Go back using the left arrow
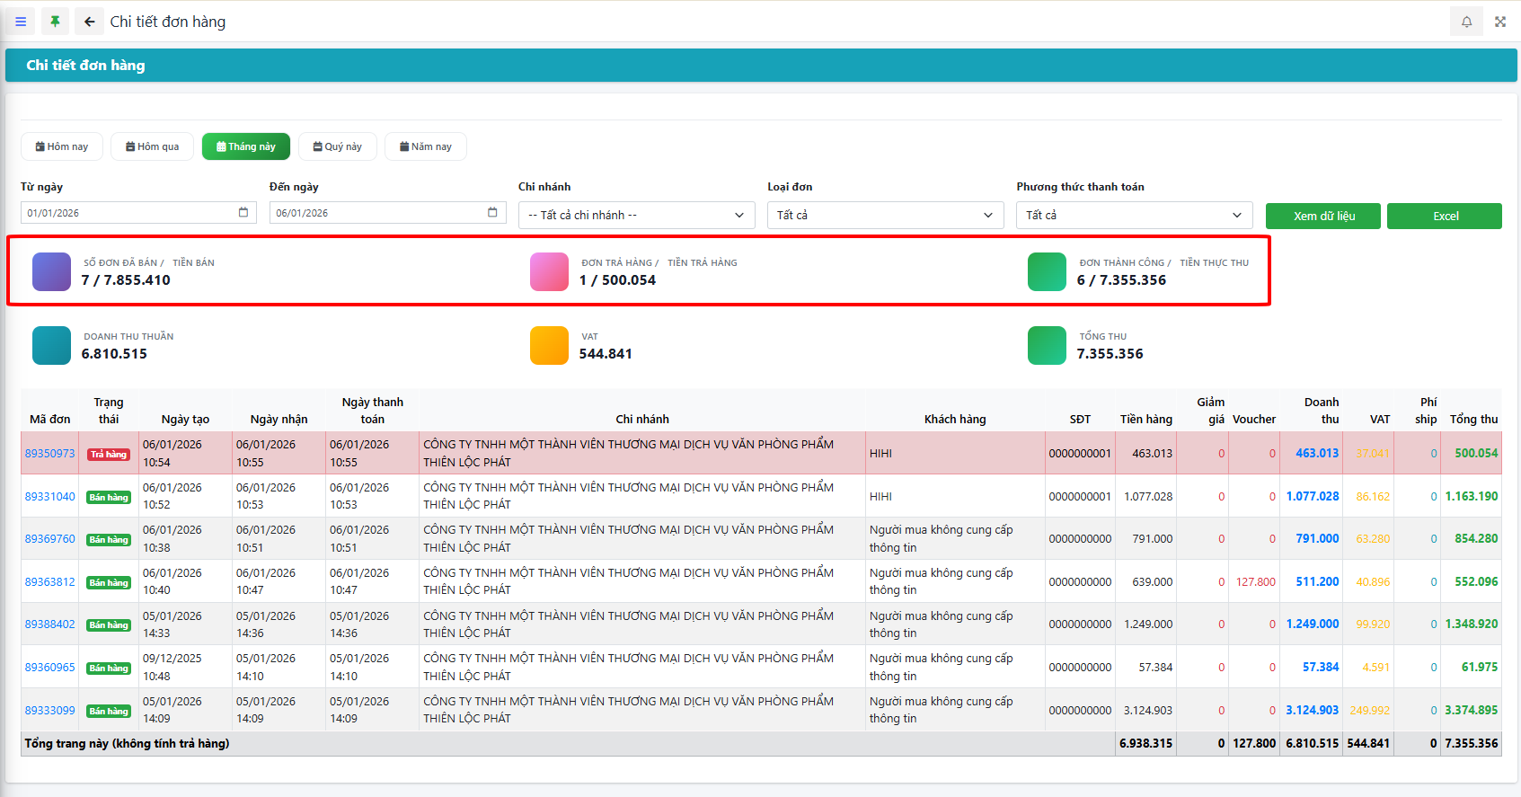1521x797 pixels. (89, 22)
